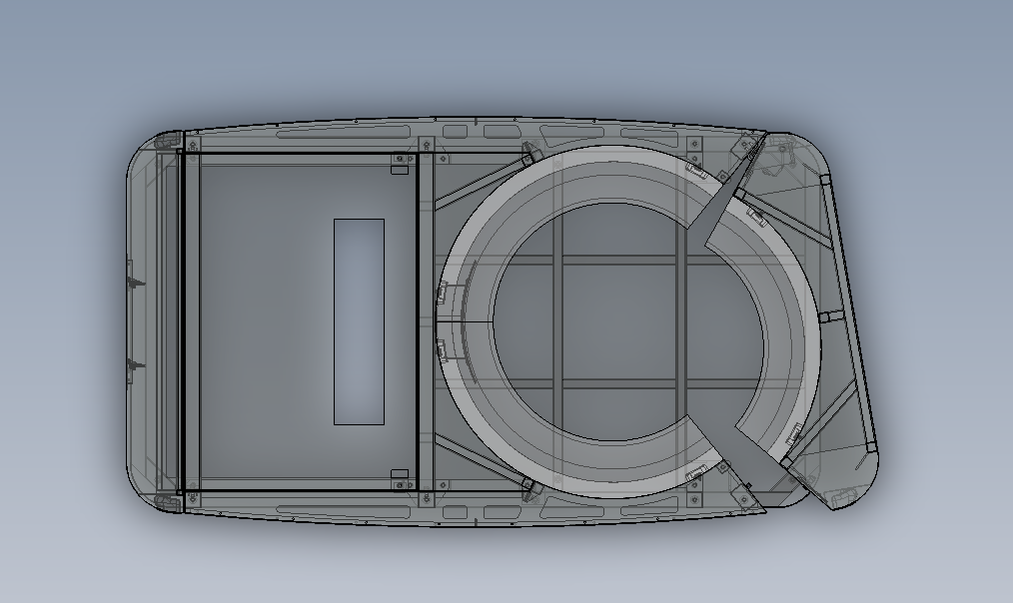Click the small rectangular cutout in left panel

(359, 321)
